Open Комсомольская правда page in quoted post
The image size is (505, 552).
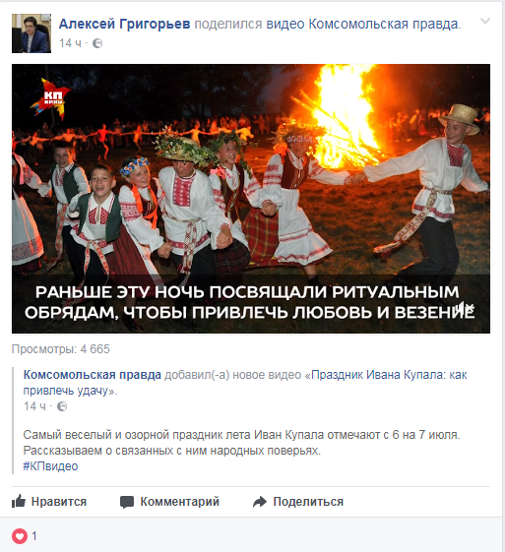click(x=93, y=375)
